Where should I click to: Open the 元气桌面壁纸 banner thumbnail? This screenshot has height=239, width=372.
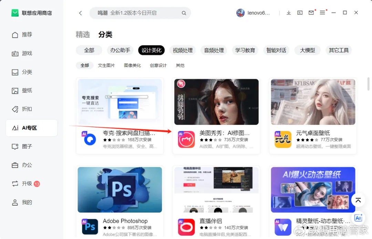(x=313, y=102)
